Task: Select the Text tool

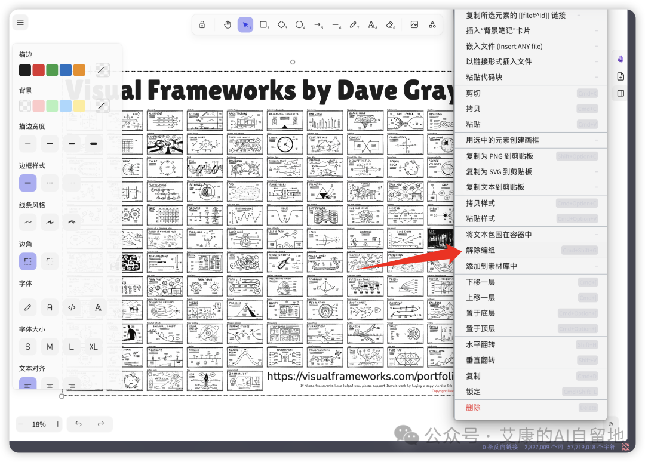Action: (372, 24)
